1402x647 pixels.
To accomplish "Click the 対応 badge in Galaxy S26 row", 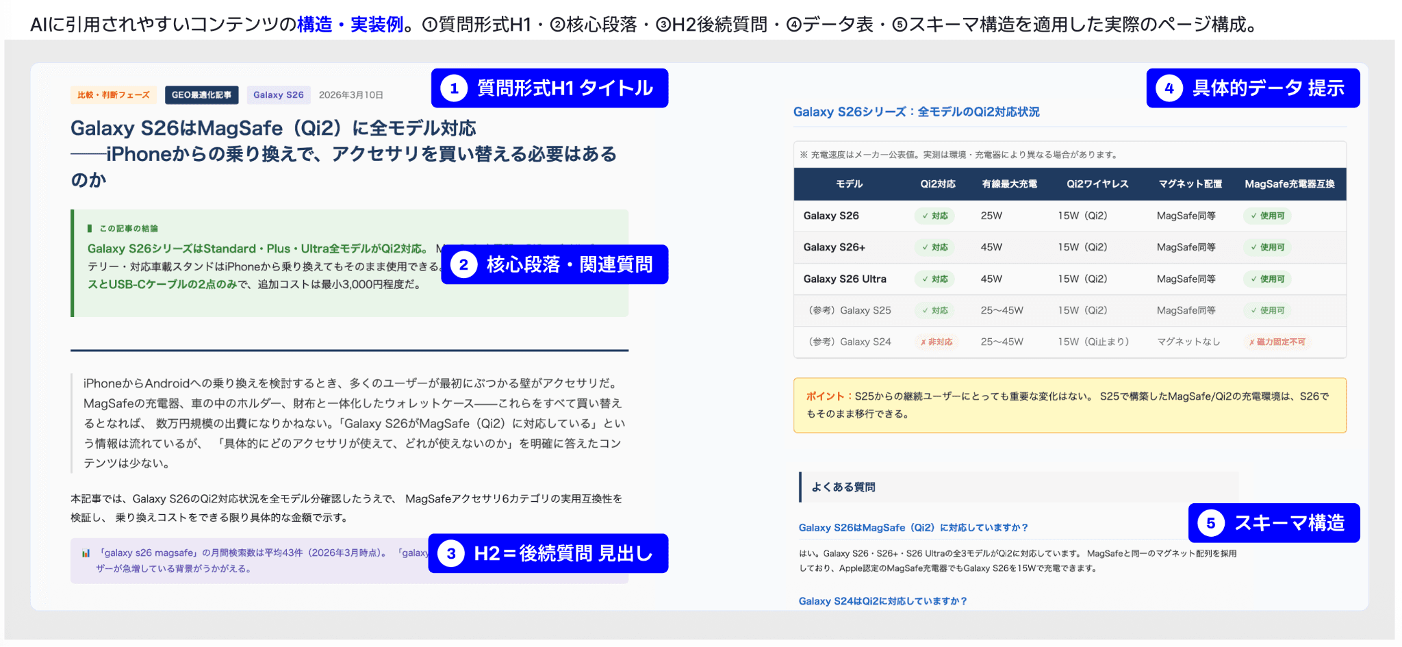I will point(935,216).
